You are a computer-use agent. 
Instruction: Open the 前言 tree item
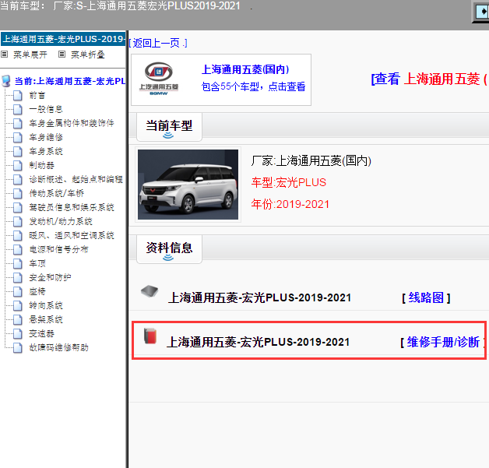click(37, 95)
